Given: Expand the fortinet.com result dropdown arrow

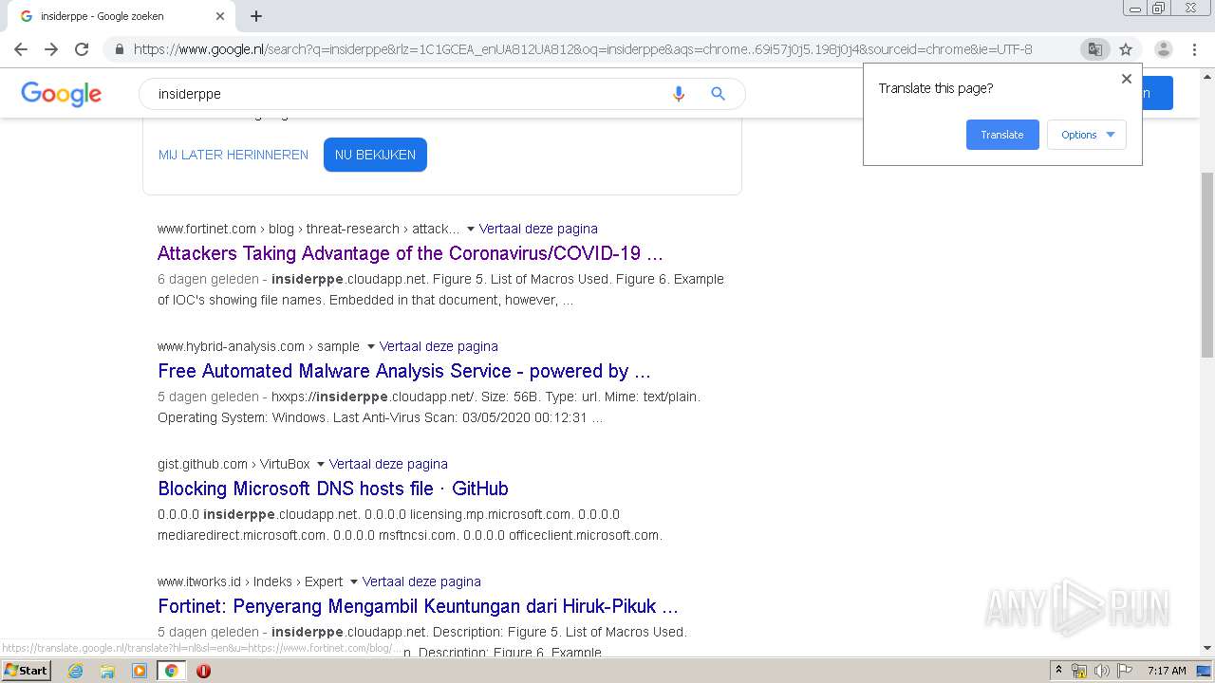Looking at the screenshot, I should pyautogui.click(x=470, y=229).
